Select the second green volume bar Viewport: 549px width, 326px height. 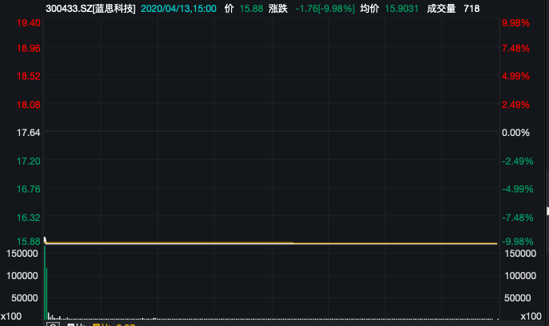[x=46, y=293]
